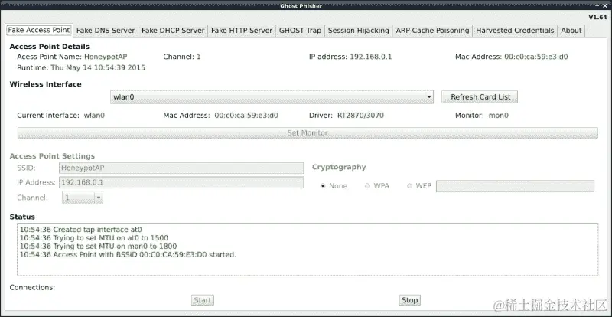
Task: Click the title bar up-arrow window button
Action: [597, 5]
